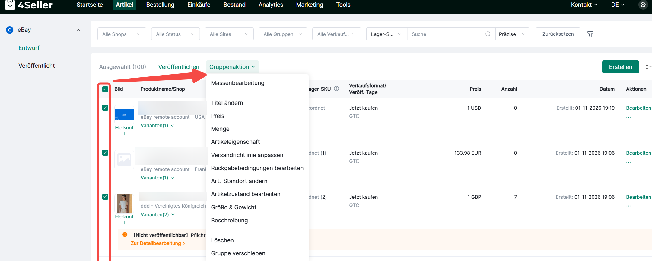Uncheck the checkbox for the 1 USD item
The height and width of the screenshot is (261, 652).
tap(105, 108)
